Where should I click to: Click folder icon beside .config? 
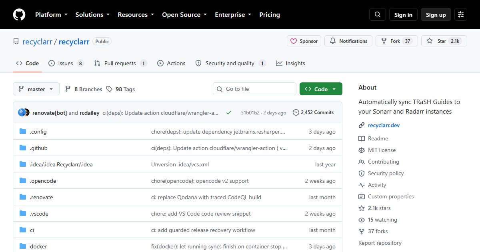click(23, 132)
